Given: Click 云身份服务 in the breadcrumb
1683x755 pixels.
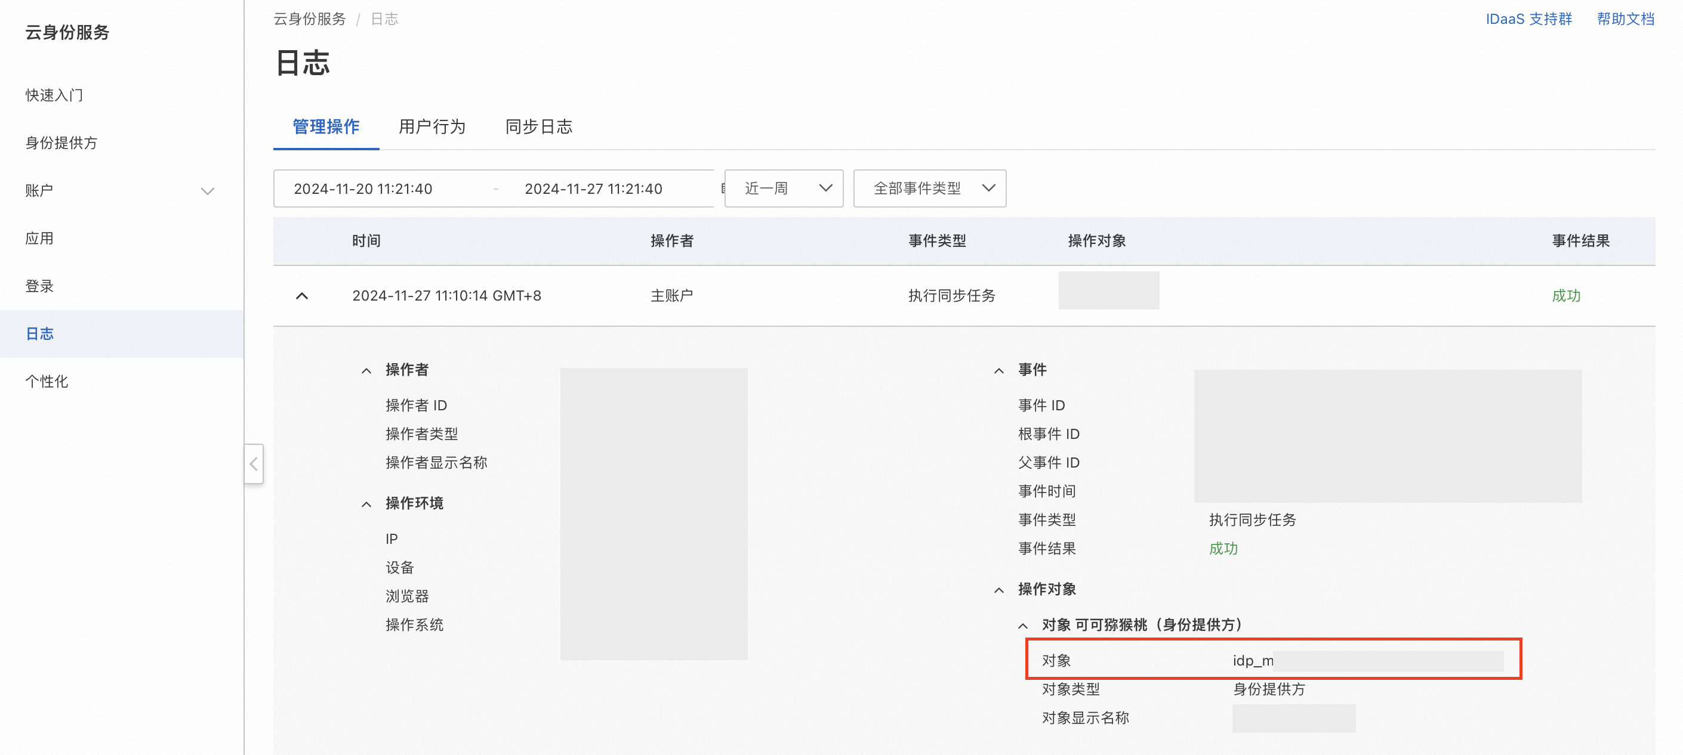Looking at the screenshot, I should point(310,19).
